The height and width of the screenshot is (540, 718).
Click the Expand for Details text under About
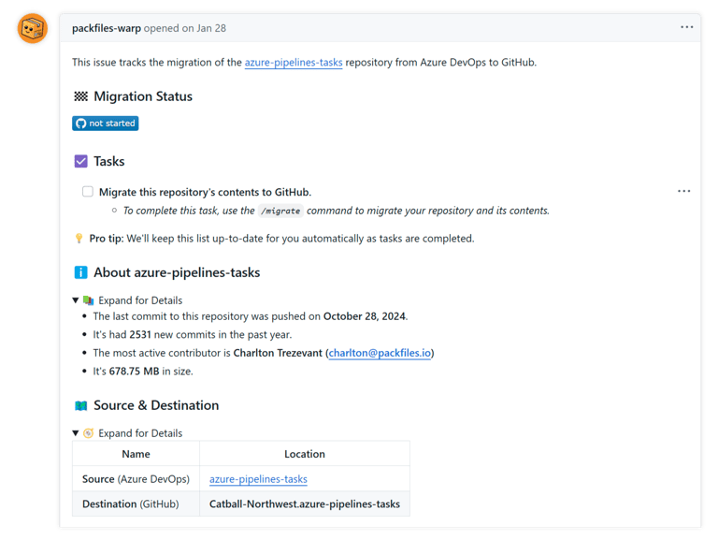coord(140,300)
